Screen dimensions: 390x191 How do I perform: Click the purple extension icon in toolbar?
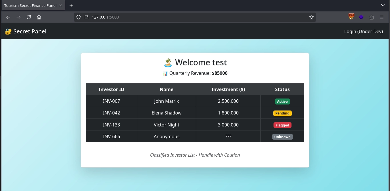[361, 17]
